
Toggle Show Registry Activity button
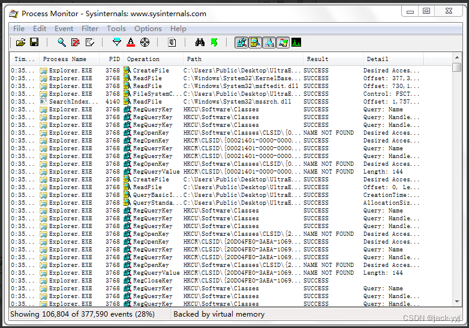241,42
